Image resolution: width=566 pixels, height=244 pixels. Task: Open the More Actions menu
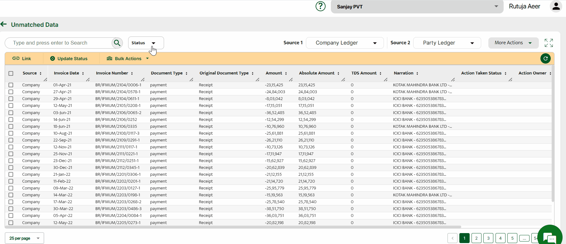[x=513, y=43]
